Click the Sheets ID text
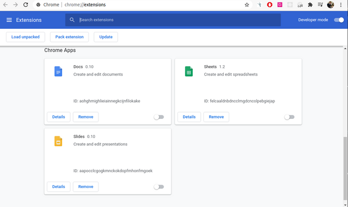Image resolution: width=348 pixels, height=207 pixels. click(240, 101)
